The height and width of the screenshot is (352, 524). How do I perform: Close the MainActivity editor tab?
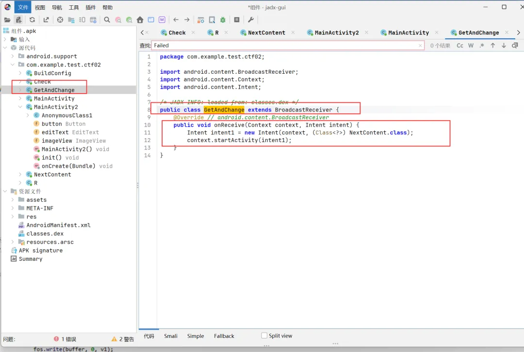[437, 32]
